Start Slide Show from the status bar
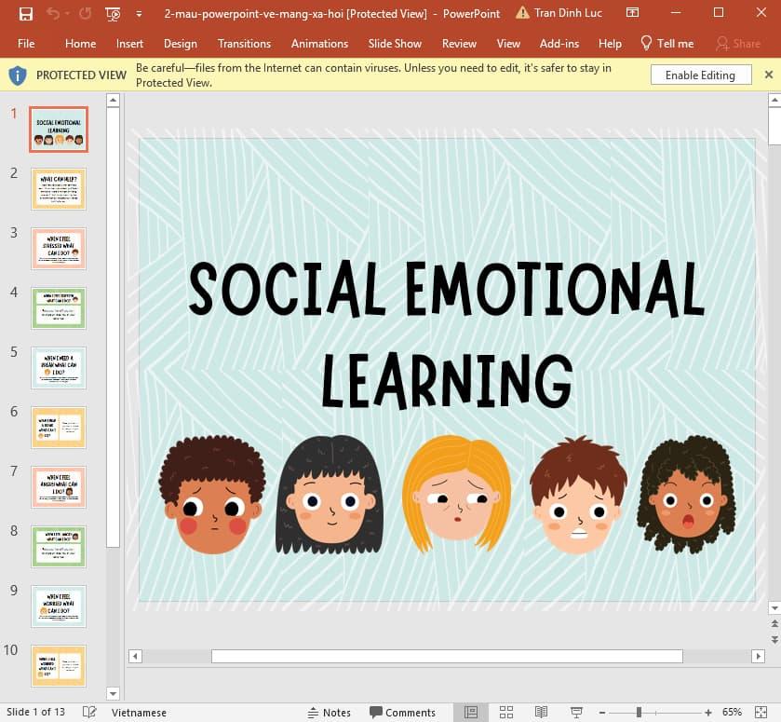The height and width of the screenshot is (722, 781). [x=576, y=712]
